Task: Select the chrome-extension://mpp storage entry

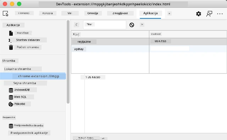Action: pyautogui.click(x=33, y=76)
